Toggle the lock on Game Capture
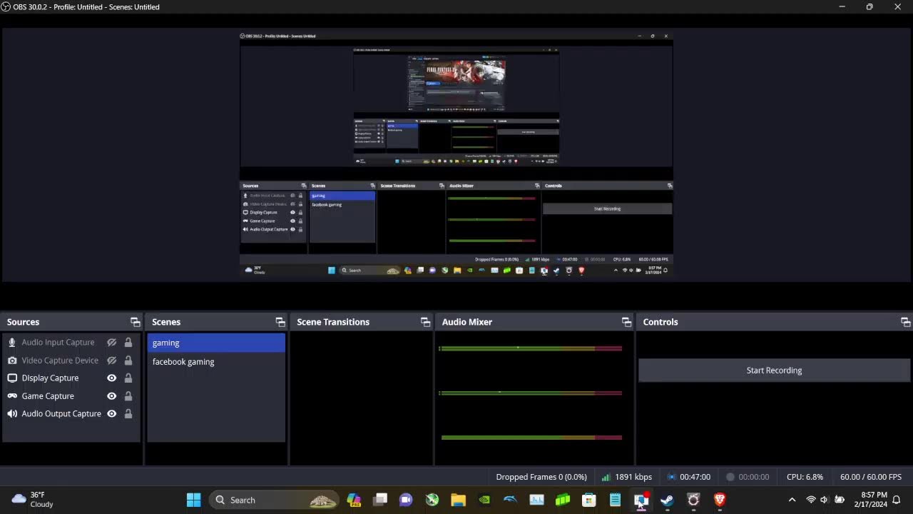This screenshot has height=514, width=913. pyautogui.click(x=128, y=396)
